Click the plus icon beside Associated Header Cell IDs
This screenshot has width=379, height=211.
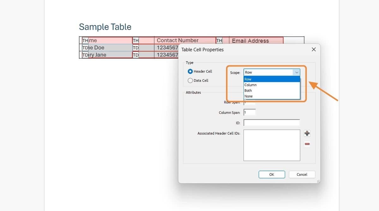307,133
